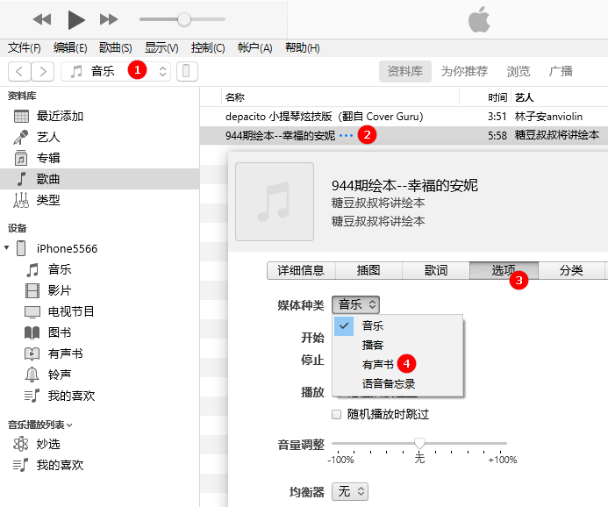Click the fast forward next button
The image size is (608, 507).
109,19
